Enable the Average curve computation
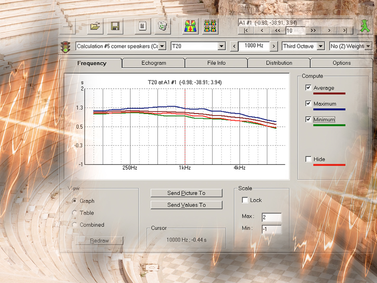 tap(309, 88)
